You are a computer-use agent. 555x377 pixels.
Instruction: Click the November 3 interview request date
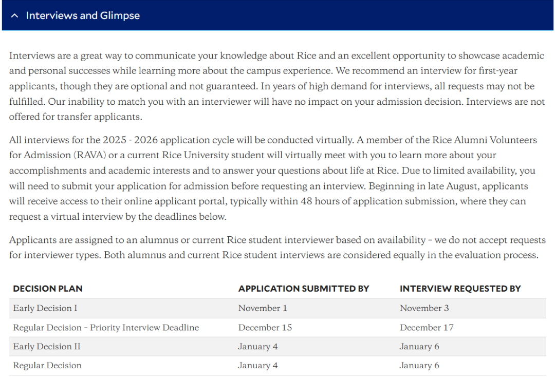coord(424,308)
